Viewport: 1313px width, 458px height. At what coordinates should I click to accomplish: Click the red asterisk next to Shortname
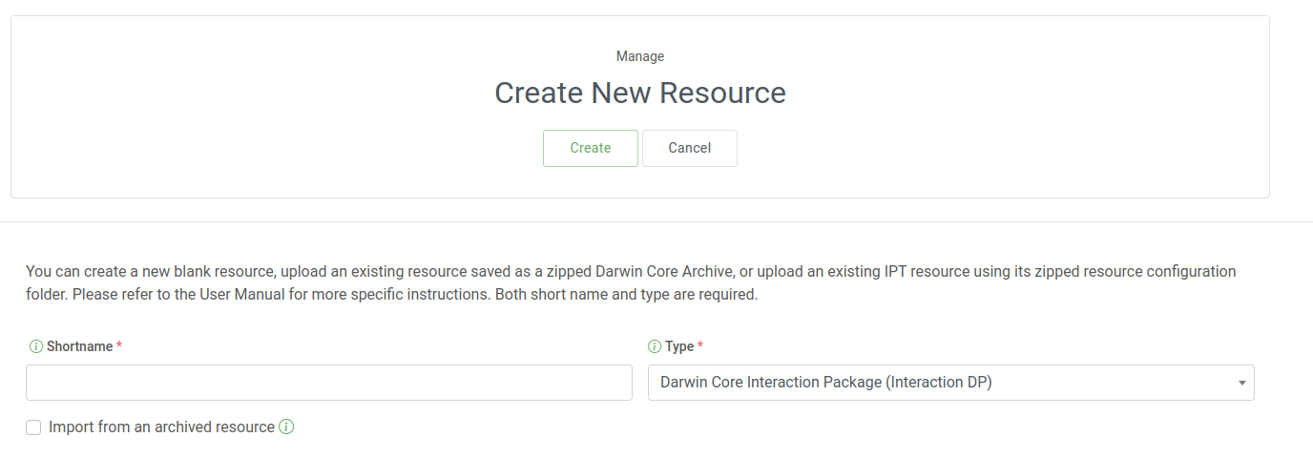coord(119,345)
